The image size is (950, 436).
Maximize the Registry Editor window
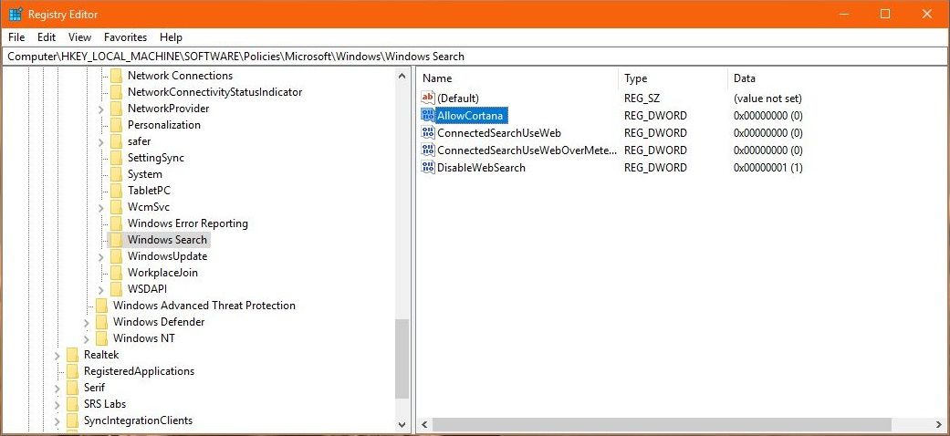[x=885, y=14]
